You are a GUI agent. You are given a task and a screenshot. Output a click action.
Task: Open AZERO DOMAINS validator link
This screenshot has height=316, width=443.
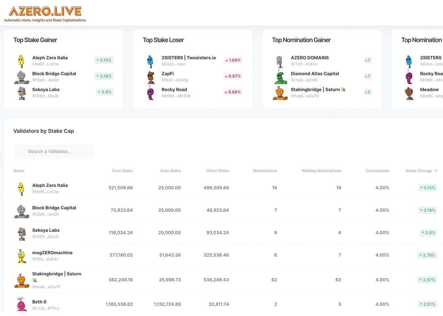[x=310, y=58]
